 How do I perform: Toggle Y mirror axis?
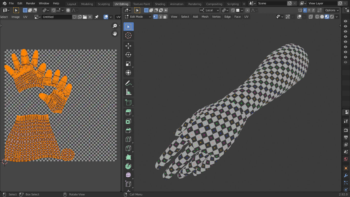309,10
